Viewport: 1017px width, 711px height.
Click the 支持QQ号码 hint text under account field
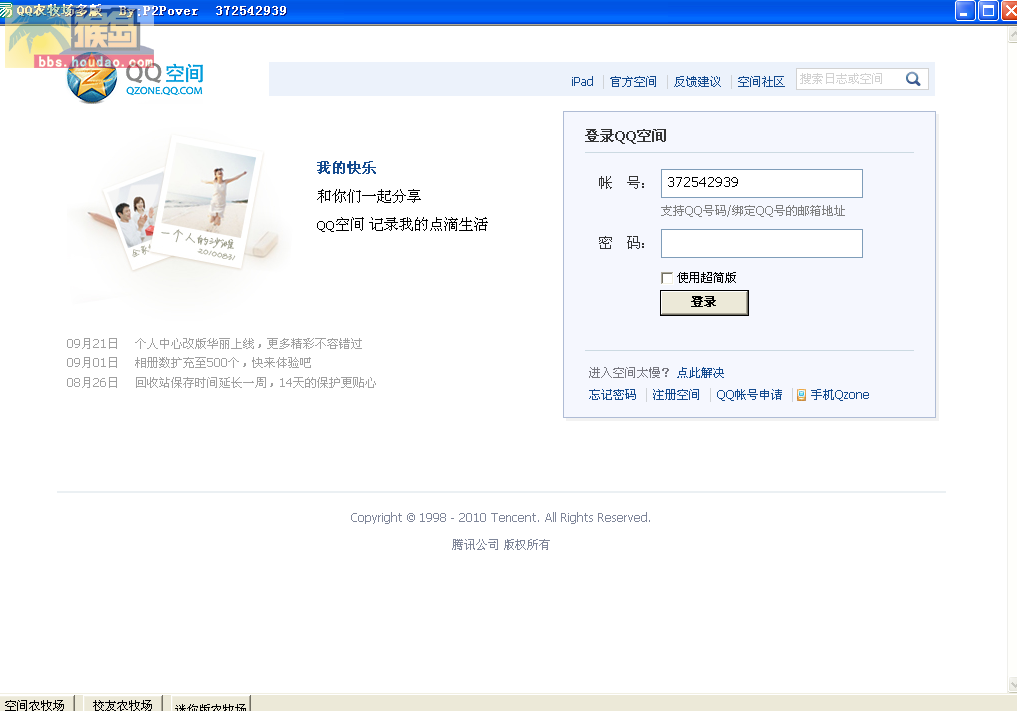(753, 211)
